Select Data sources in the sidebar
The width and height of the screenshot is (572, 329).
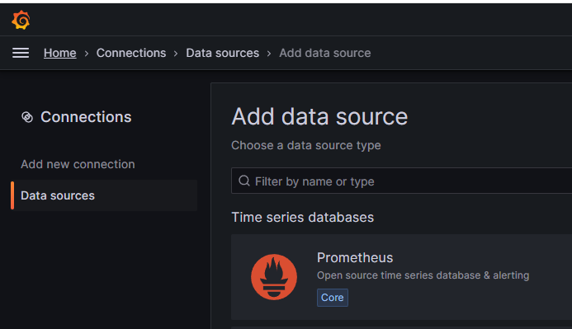coord(104,195)
